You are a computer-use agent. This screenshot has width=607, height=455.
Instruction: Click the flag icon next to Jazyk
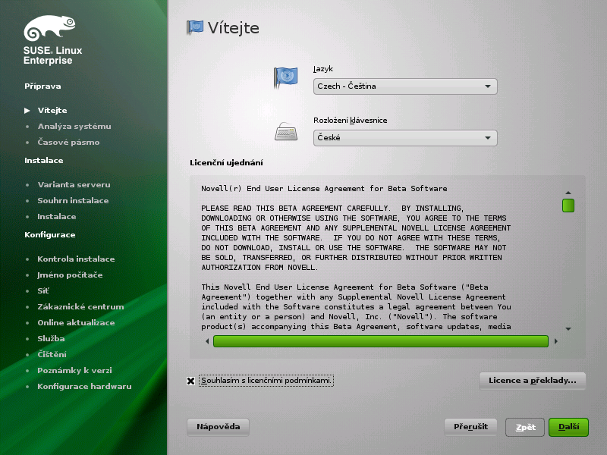coord(285,77)
